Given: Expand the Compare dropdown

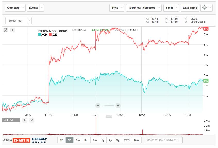Looking at the screenshot, I should point(15,8).
